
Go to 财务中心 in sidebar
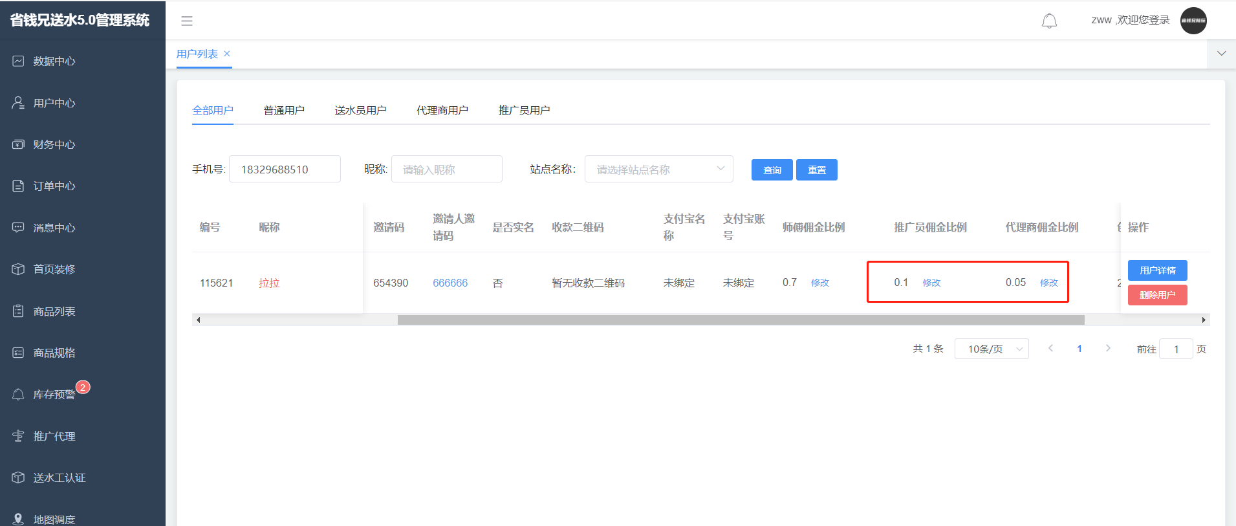coord(54,145)
